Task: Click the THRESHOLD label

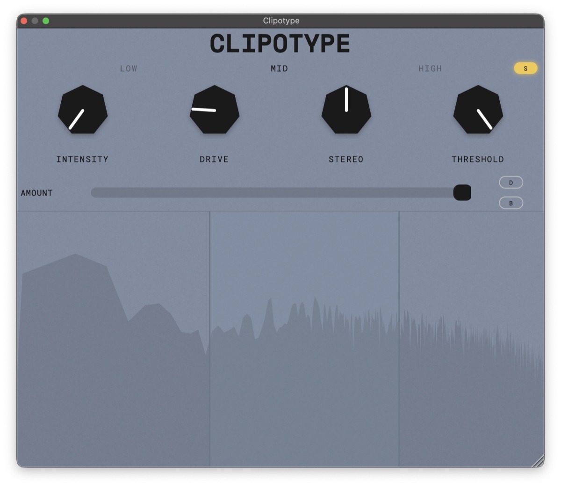Action: (478, 159)
